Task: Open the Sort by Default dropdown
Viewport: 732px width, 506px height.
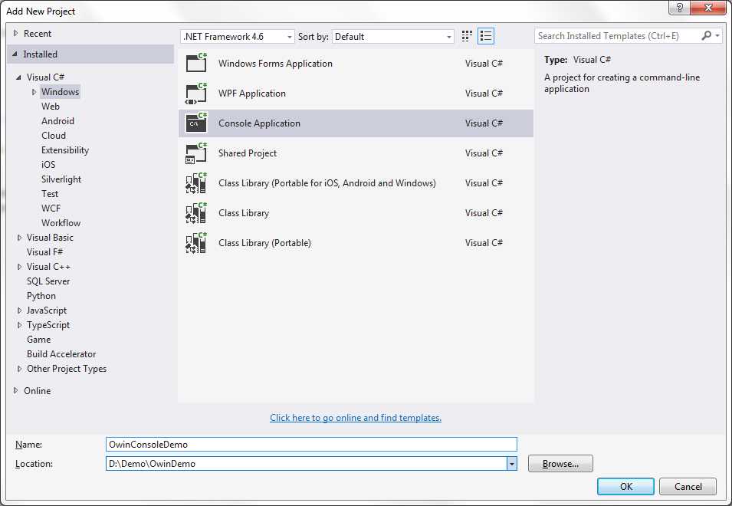Action: point(392,36)
